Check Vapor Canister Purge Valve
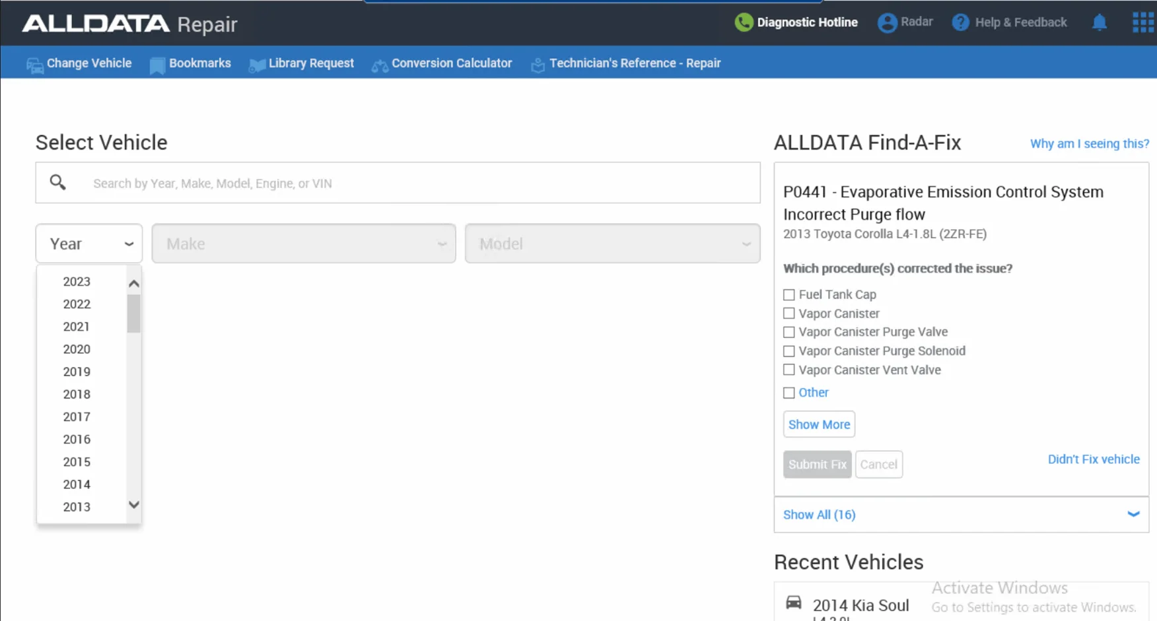 pos(789,332)
